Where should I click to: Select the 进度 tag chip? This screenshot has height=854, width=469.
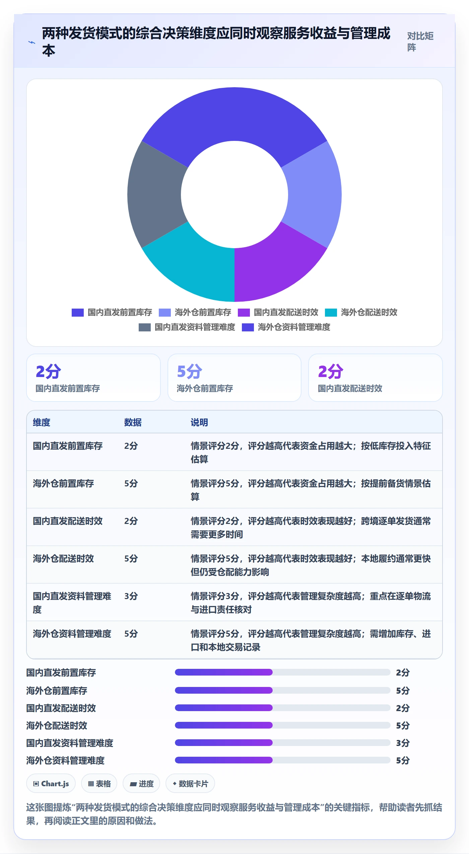pos(141,784)
